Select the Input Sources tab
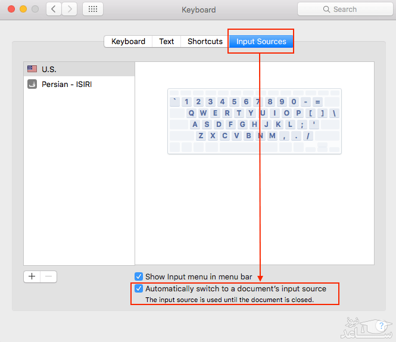The image size is (396, 342). (261, 42)
